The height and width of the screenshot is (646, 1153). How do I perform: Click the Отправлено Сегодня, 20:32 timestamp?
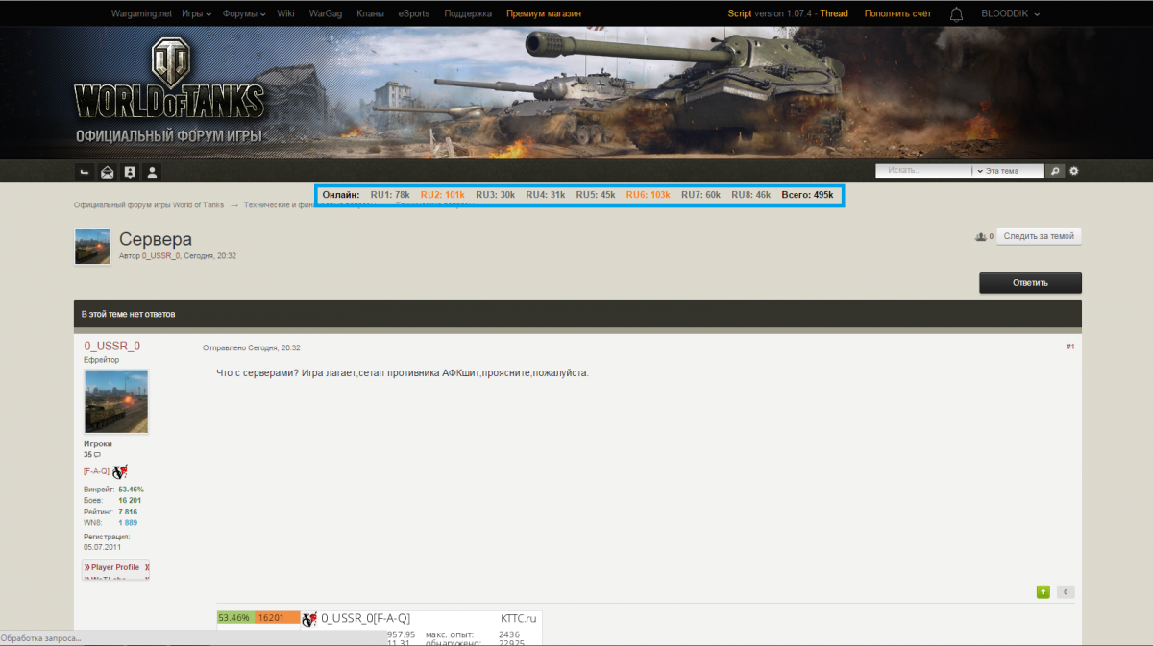pyautogui.click(x=251, y=347)
